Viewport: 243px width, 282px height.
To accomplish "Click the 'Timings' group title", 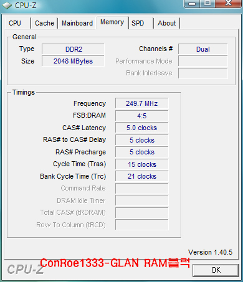I will coord(24,92).
